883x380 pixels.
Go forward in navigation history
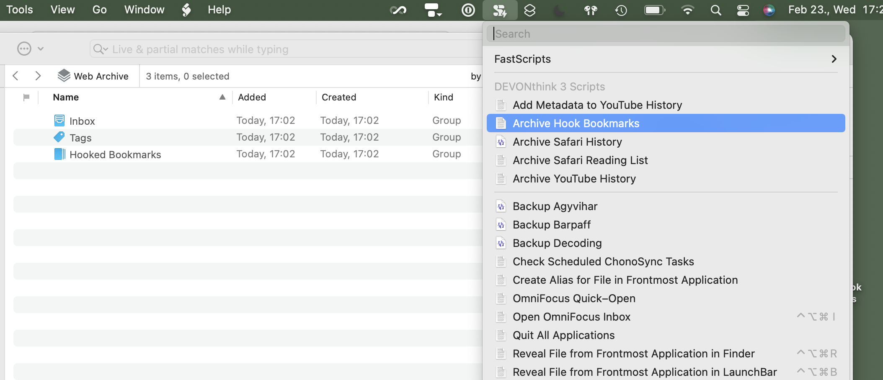[x=38, y=76]
